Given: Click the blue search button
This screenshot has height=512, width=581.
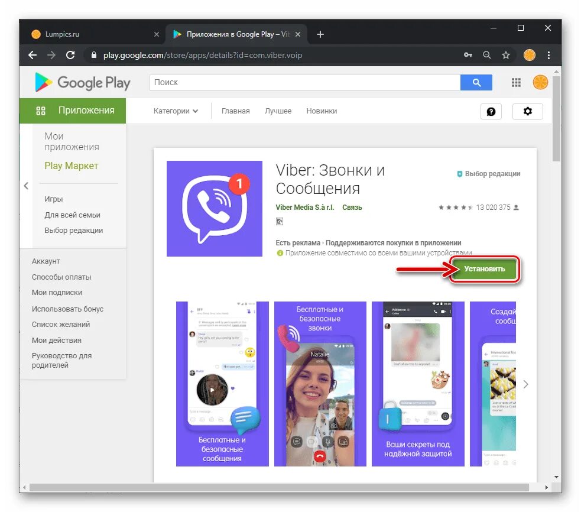Looking at the screenshot, I should click(476, 82).
